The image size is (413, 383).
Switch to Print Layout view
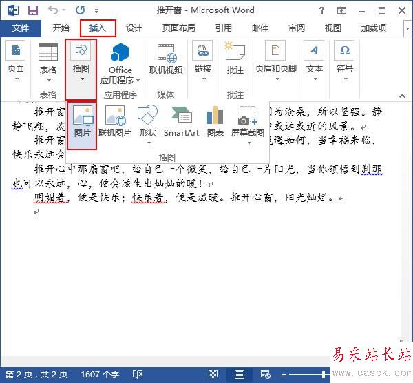[239, 375]
